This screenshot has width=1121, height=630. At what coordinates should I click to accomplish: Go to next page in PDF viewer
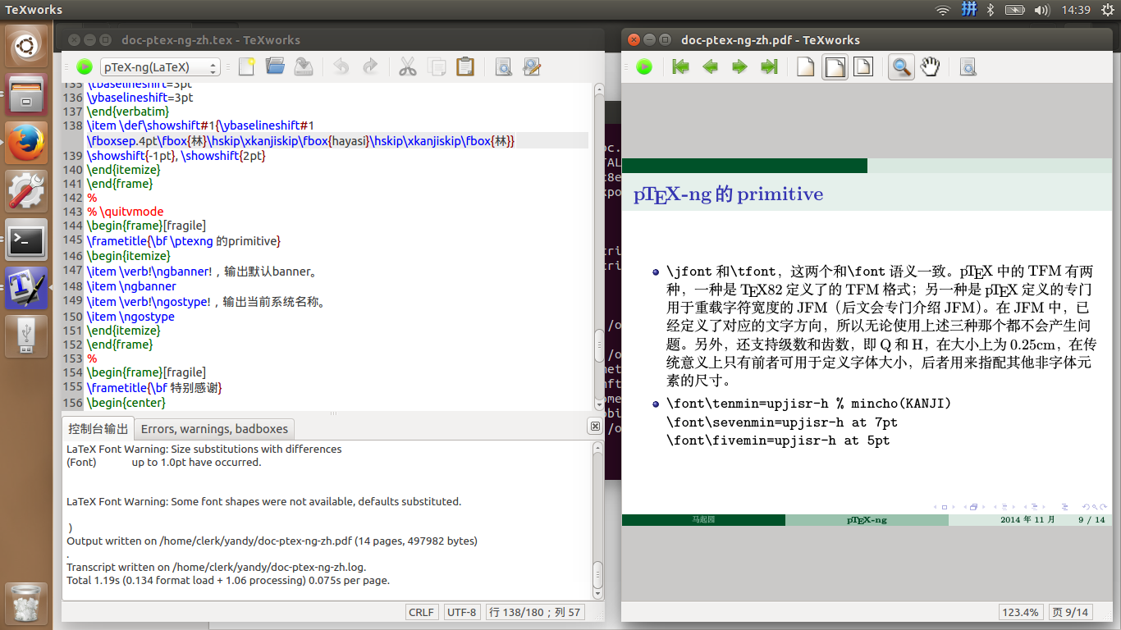click(739, 67)
